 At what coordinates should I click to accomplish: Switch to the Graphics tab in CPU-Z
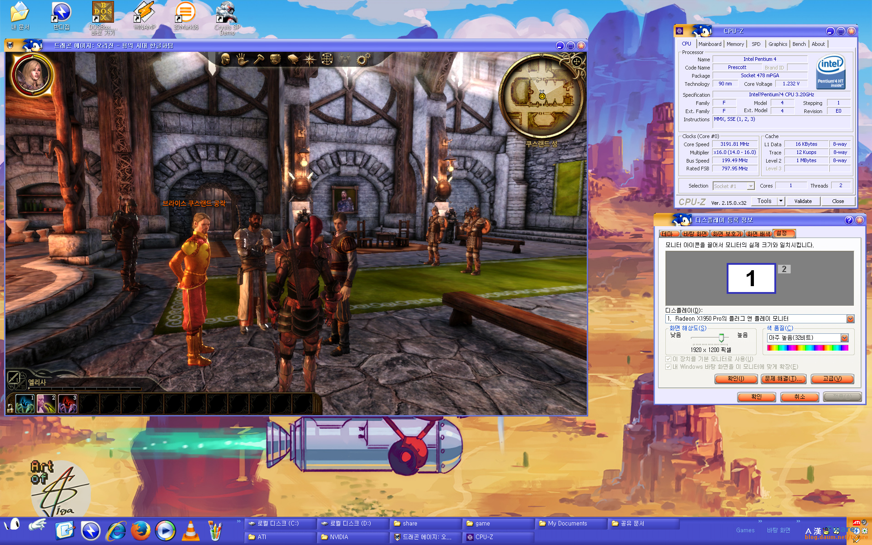coord(778,44)
